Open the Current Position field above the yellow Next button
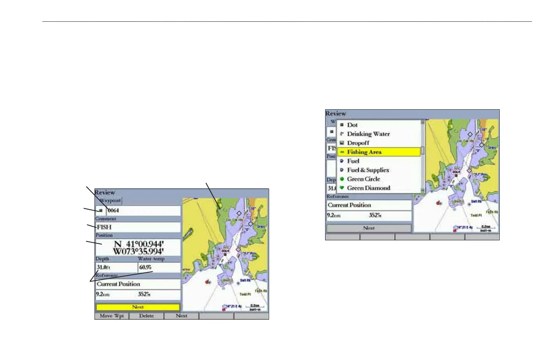This screenshot has height=364, width=560. tap(138, 284)
